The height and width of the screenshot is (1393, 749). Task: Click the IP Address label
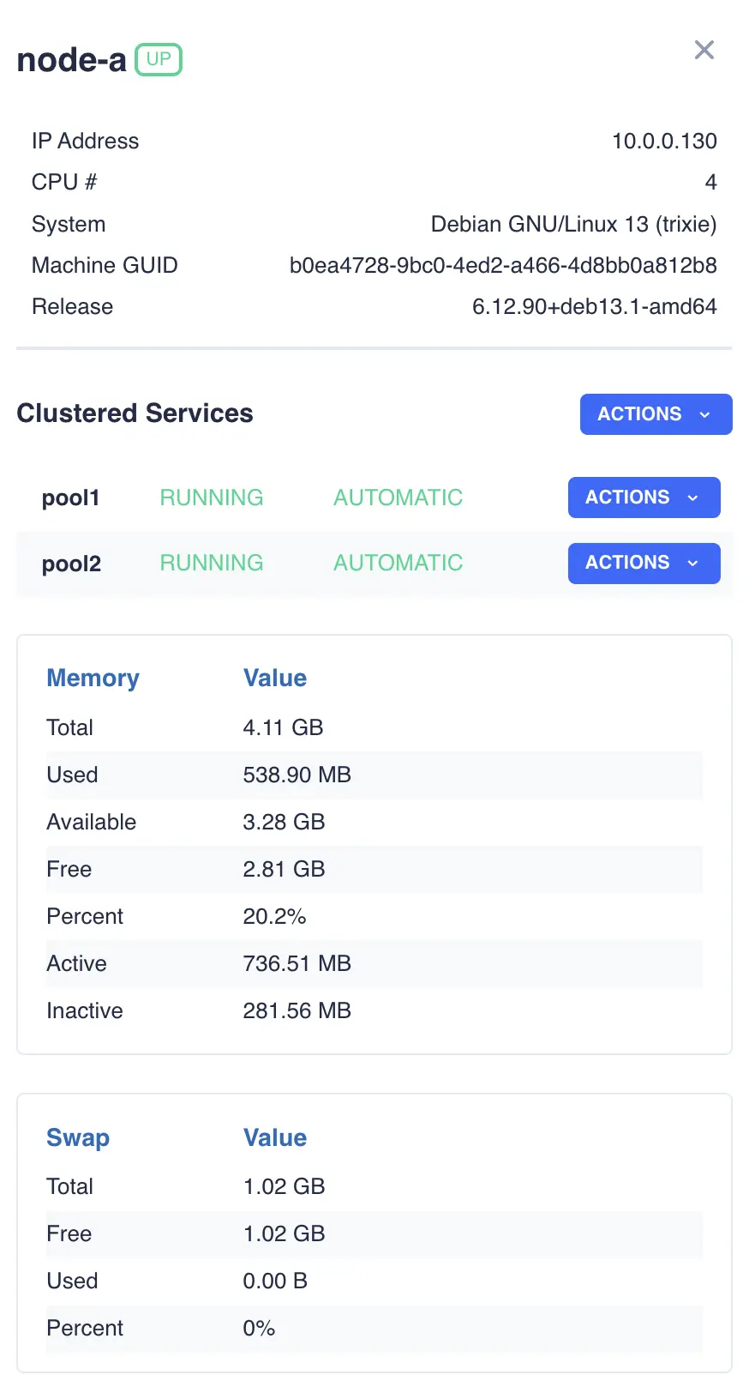tap(85, 141)
